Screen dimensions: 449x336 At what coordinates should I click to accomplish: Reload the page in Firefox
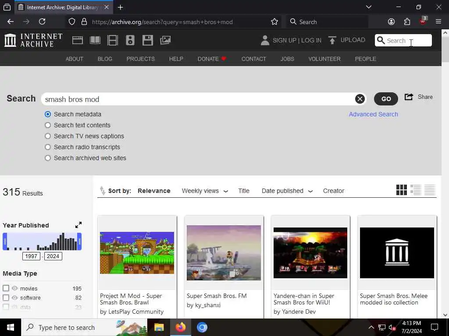pos(42,22)
